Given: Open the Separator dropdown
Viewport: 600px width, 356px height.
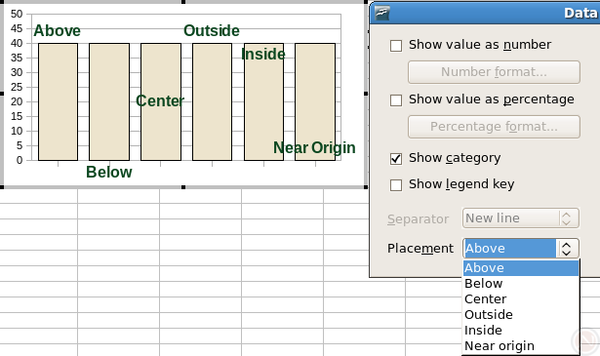Looking at the screenshot, I should [520, 218].
